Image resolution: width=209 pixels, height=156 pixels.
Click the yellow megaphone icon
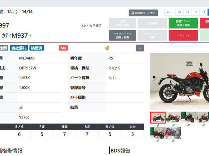pyautogui.click(x=107, y=48)
